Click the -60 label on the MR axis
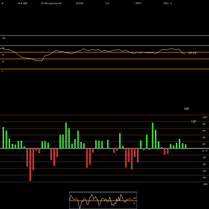Viewport: 209px width, 209px height. click(204, 171)
